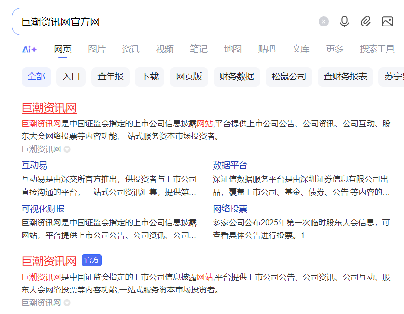The width and height of the screenshot is (404, 314).
Task: Click the 深证信数据服务平台 description text
Action: [x=301, y=185]
